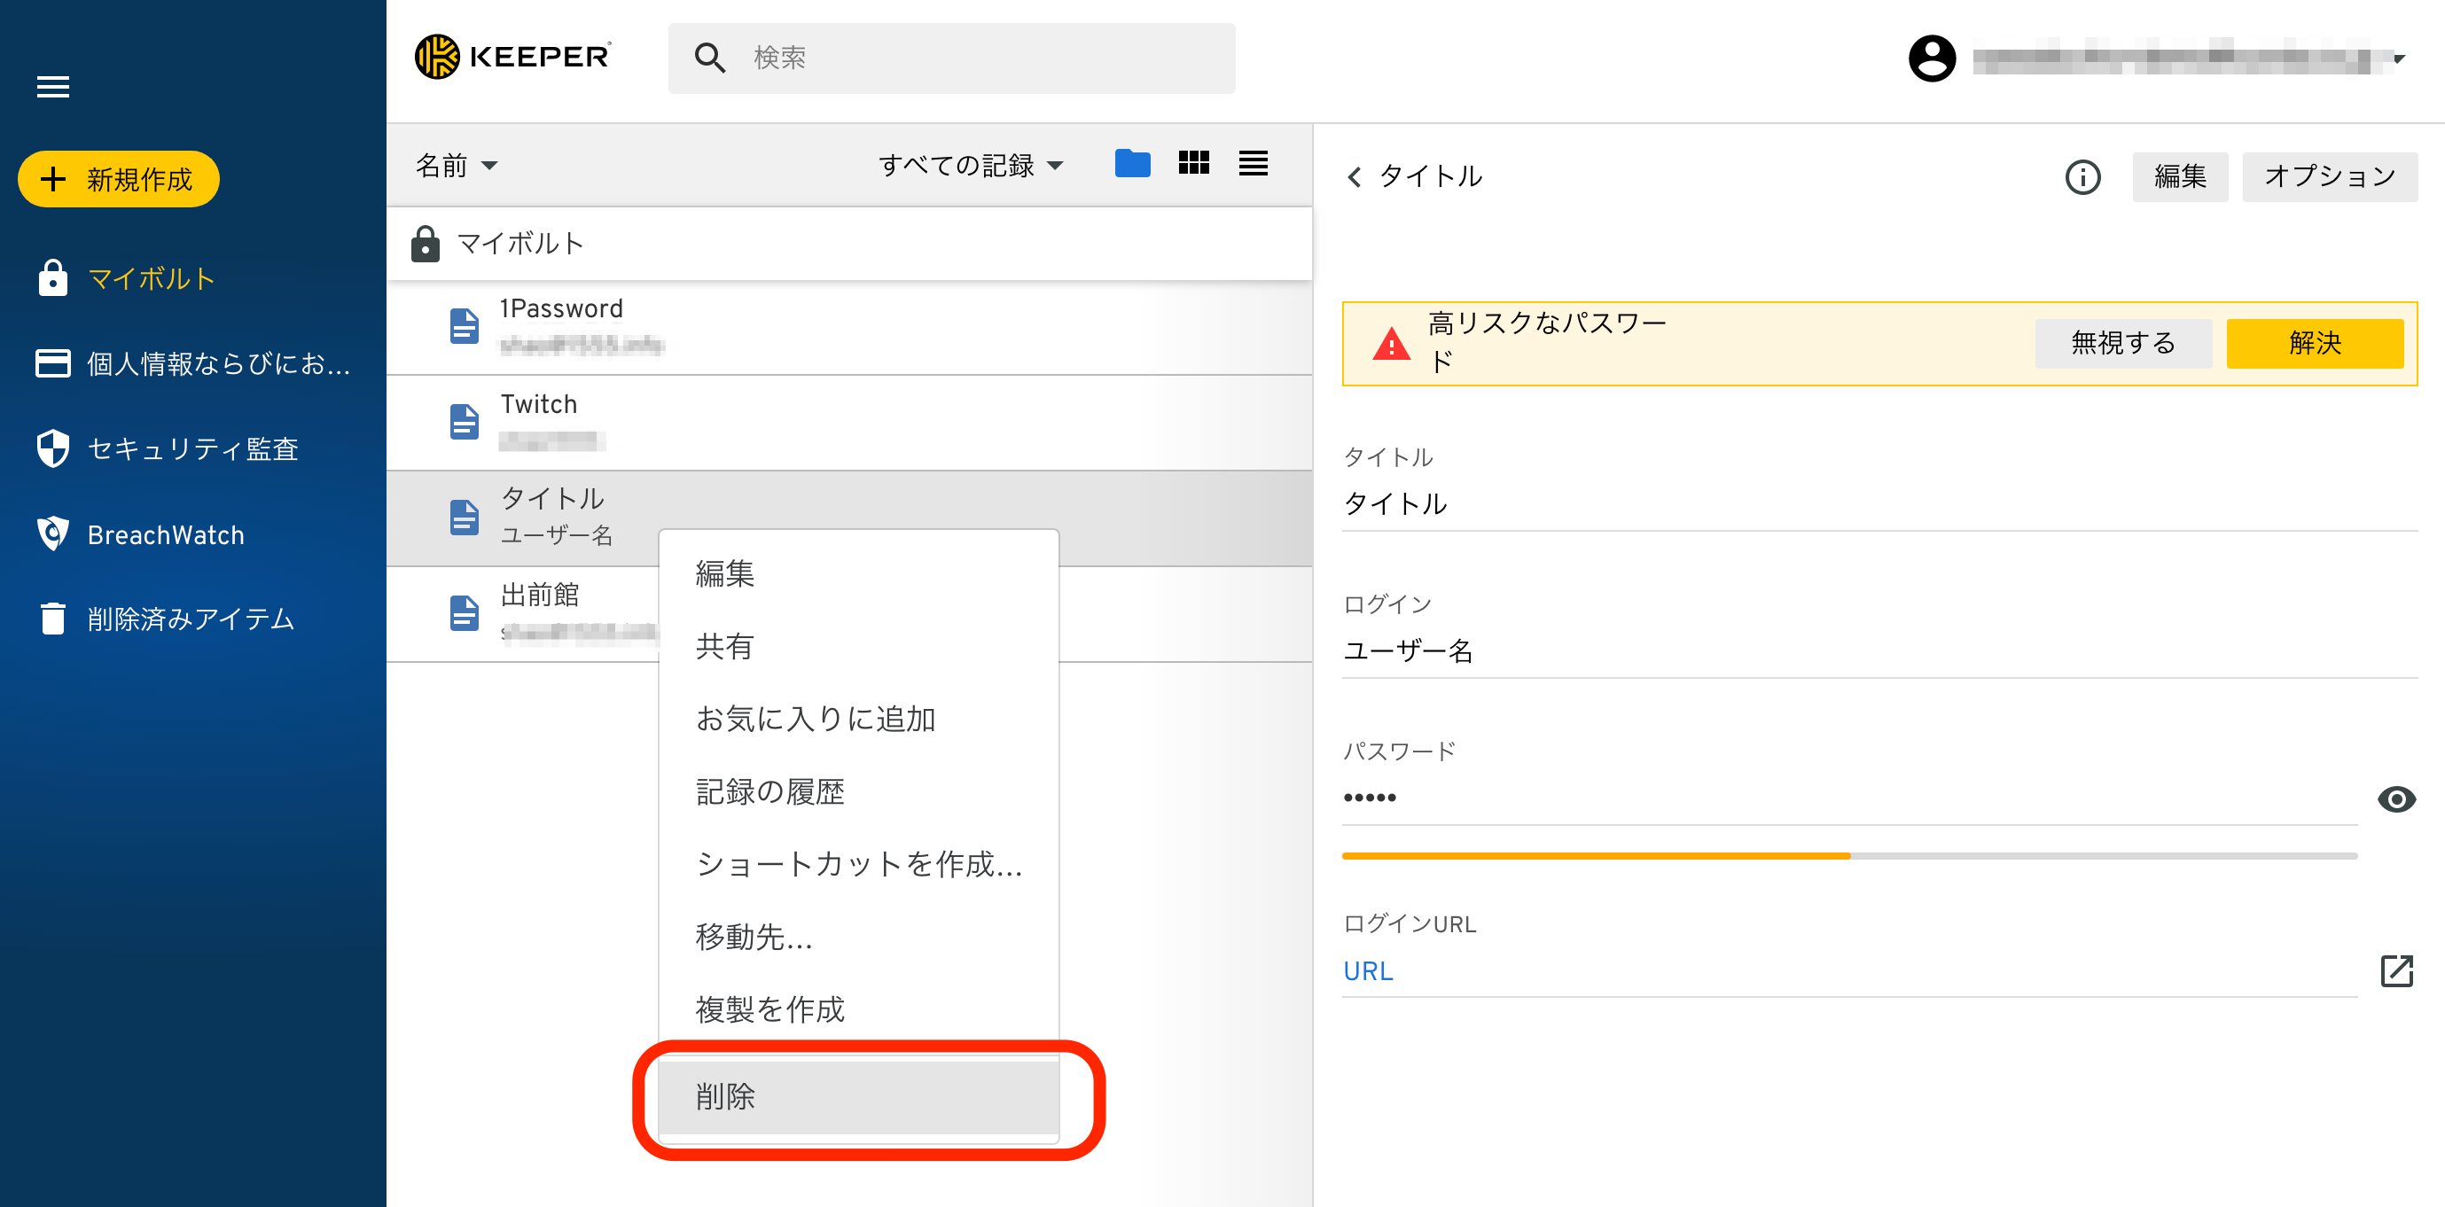Choose ショートカットを作成… in the context menu
Image resolution: width=2445 pixels, height=1207 pixels.
(x=858, y=863)
